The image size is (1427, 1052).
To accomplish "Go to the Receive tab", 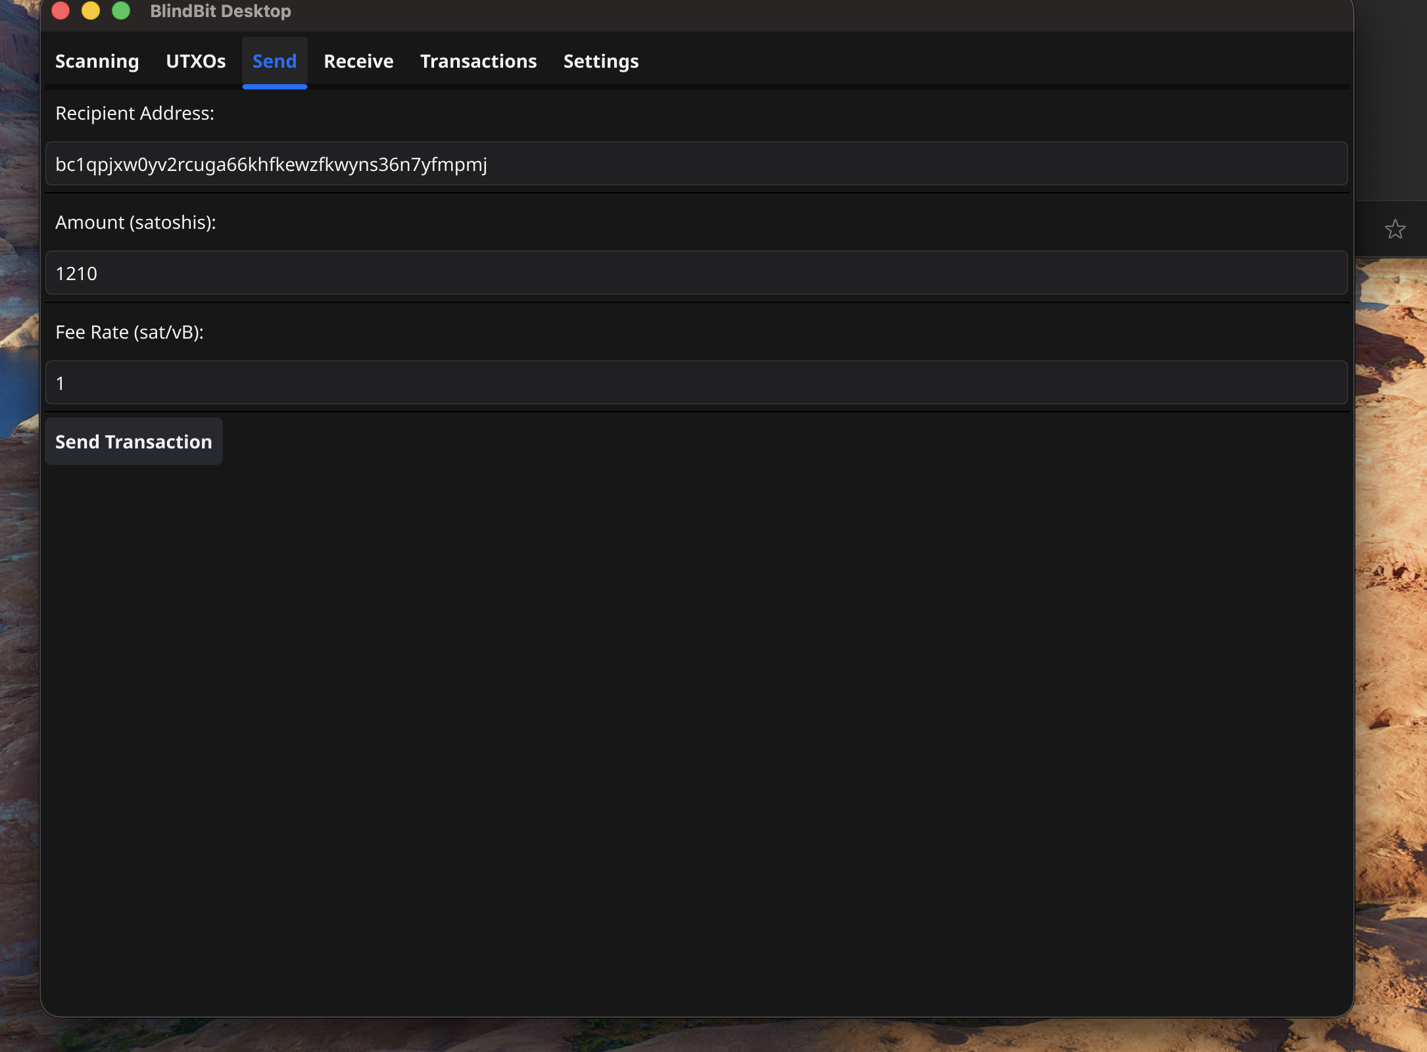I will tap(358, 61).
